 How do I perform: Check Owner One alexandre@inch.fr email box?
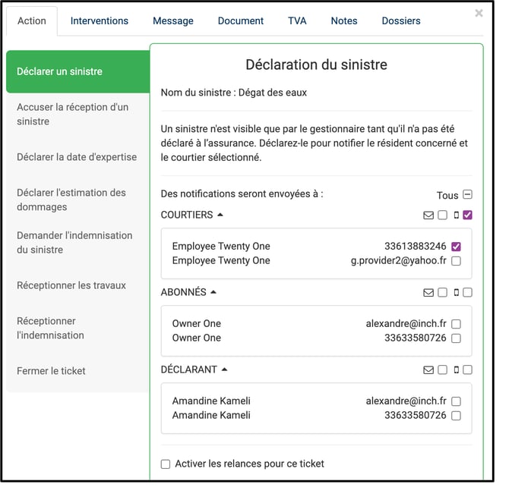click(456, 324)
